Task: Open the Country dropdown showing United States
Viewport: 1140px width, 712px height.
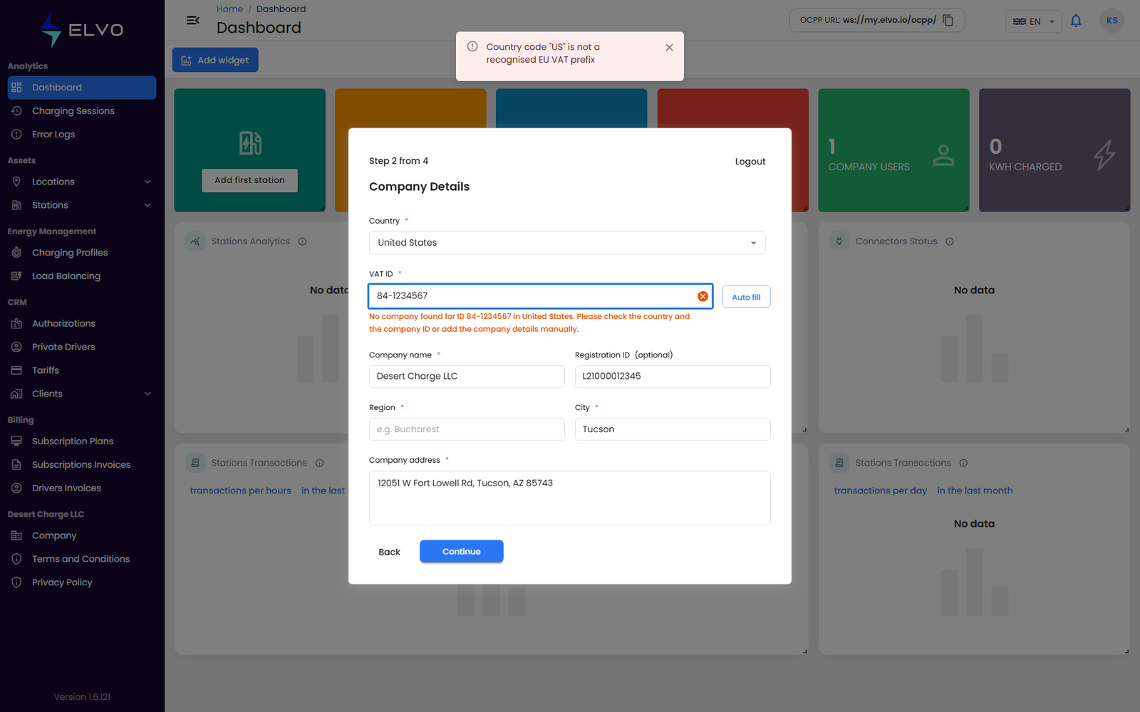Action: tap(567, 243)
